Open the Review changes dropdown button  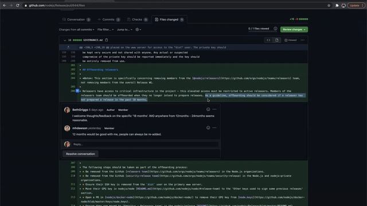(294, 29)
